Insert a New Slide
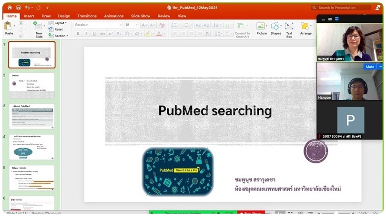The image size is (386, 216). 39,27
